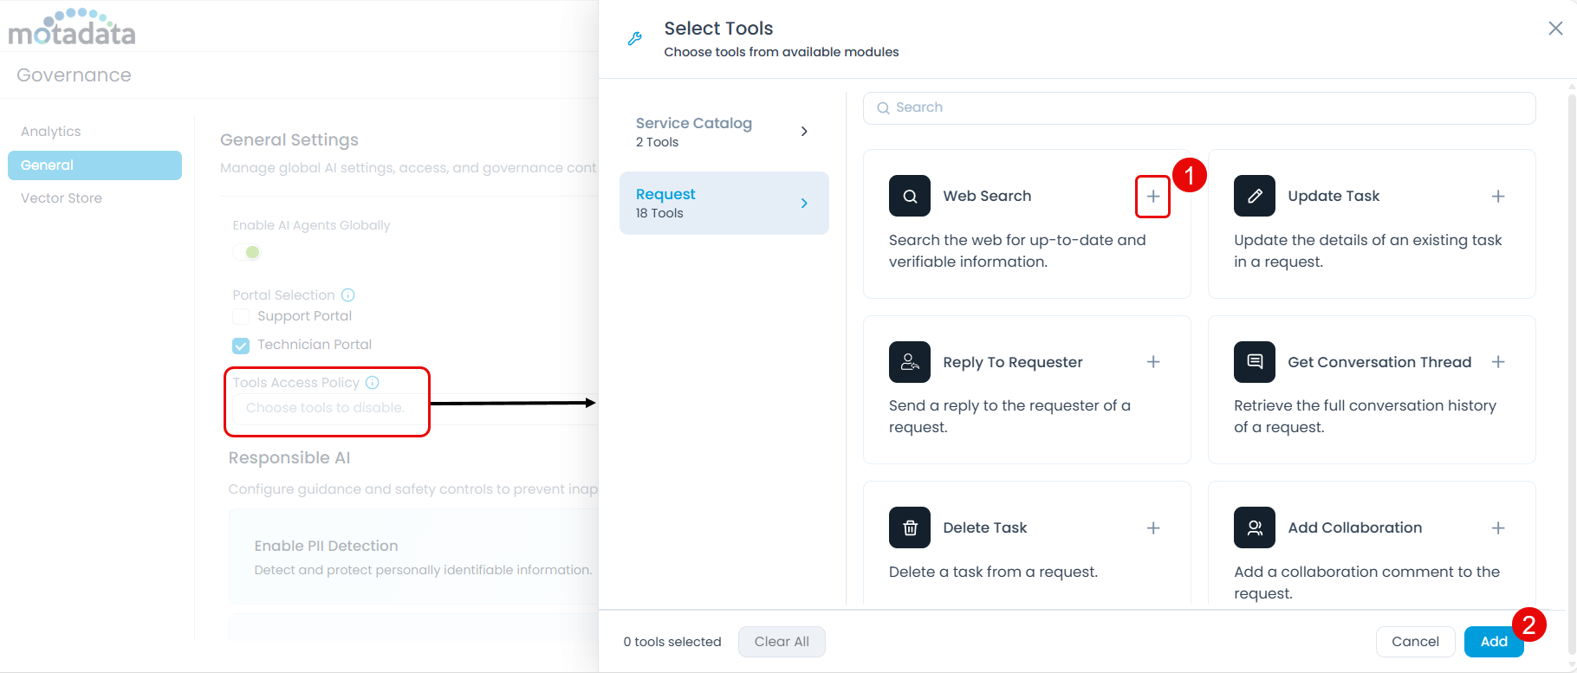Expand the Request module chevron

804,204
